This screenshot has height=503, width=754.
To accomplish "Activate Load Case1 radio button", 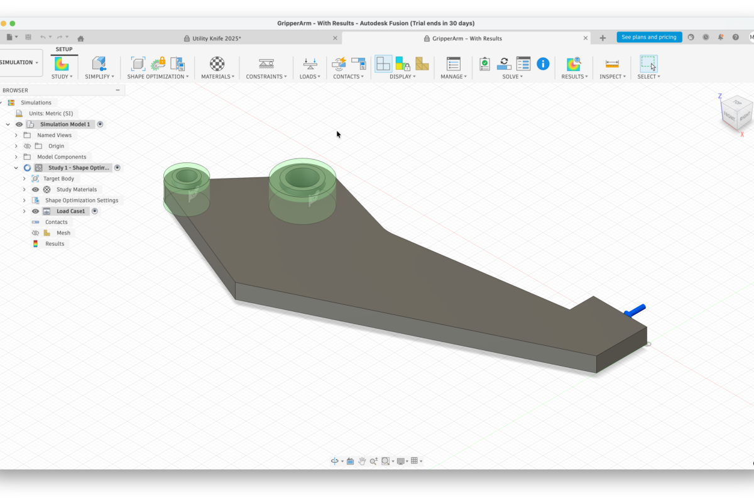I will coord(95,211).
